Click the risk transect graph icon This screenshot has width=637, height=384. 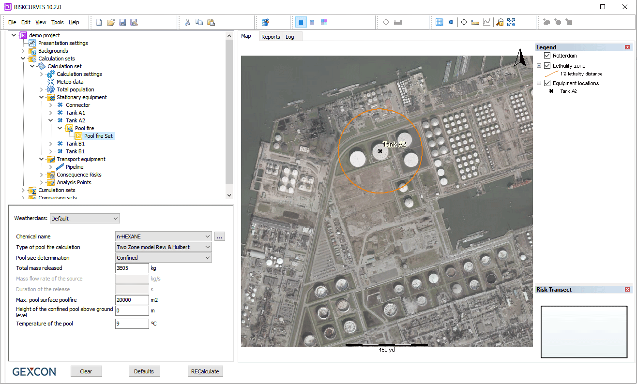pos(487,22)
